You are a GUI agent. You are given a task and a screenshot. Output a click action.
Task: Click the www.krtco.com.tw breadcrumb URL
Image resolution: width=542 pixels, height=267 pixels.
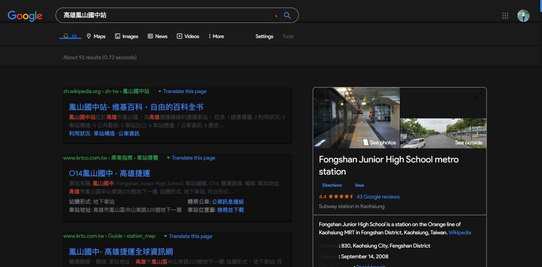[x=111, y=158]
